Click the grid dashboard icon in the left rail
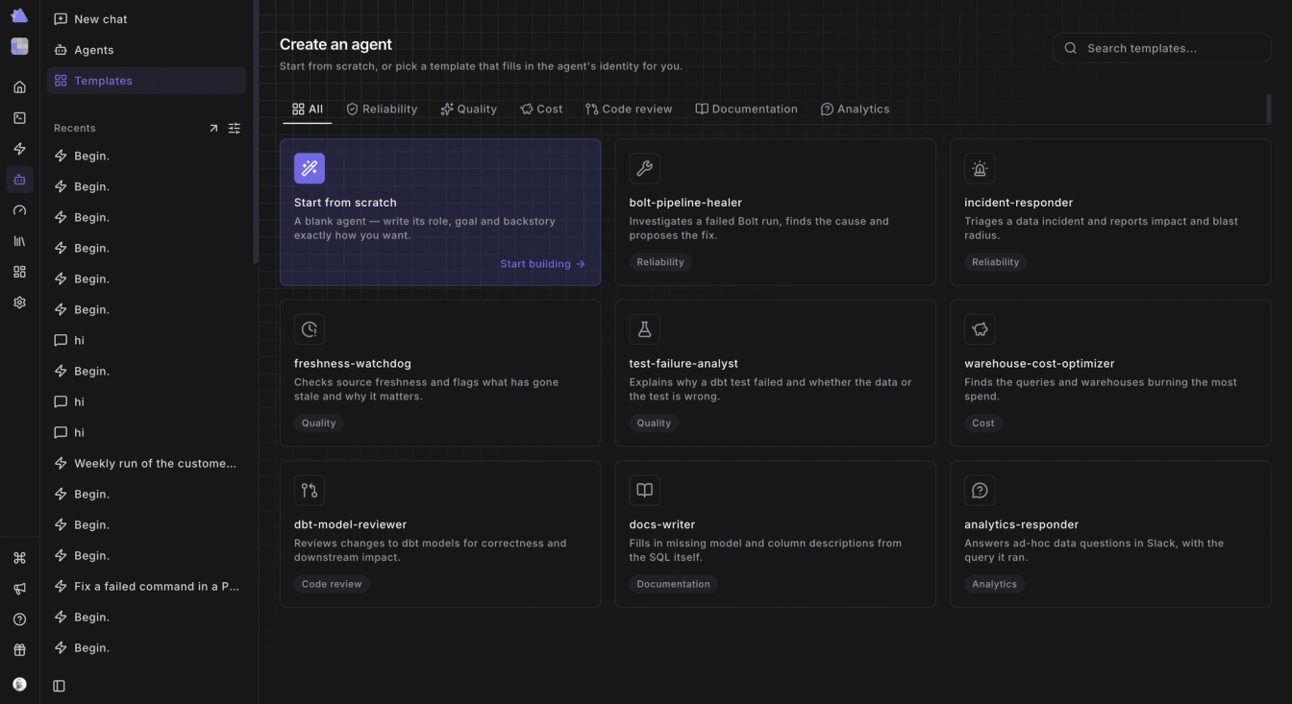 [x=19, y=272]
